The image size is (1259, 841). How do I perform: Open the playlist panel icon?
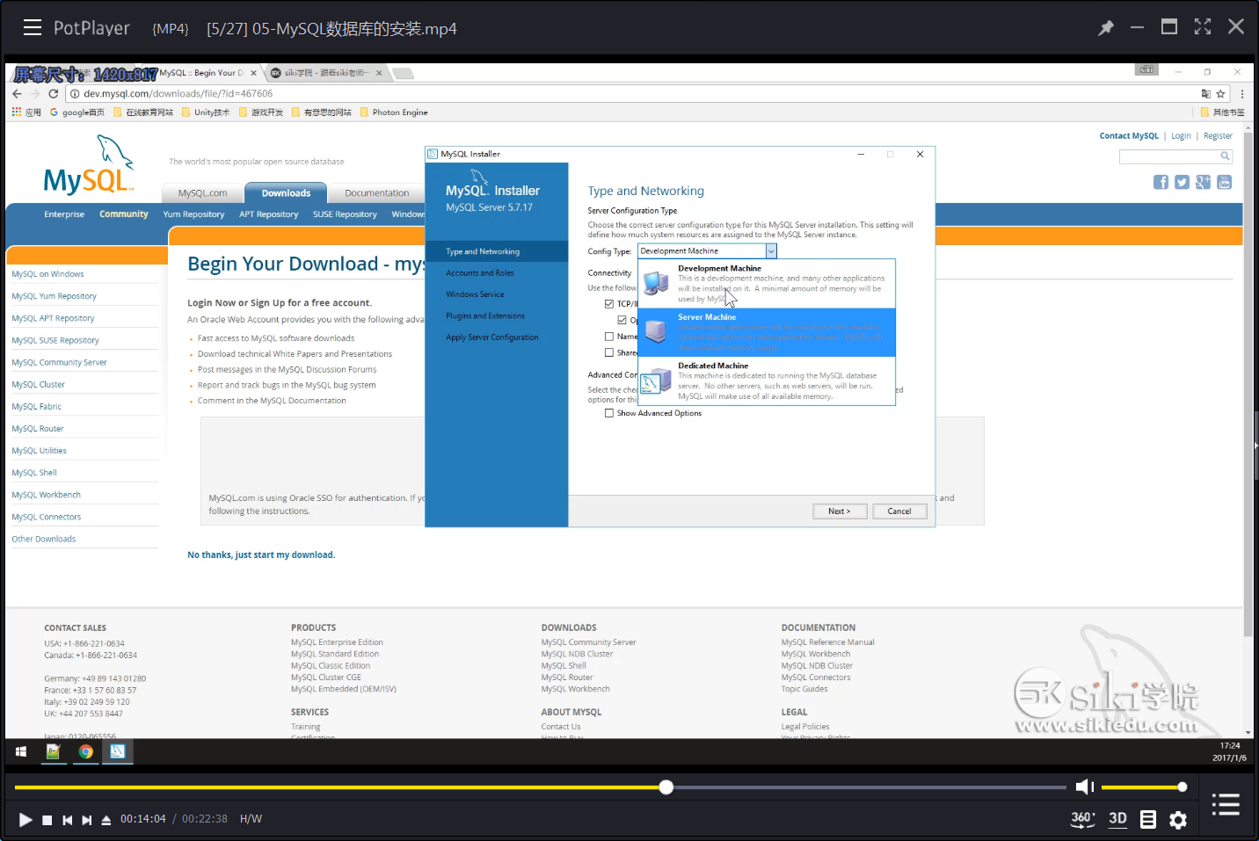[1226, 804]
